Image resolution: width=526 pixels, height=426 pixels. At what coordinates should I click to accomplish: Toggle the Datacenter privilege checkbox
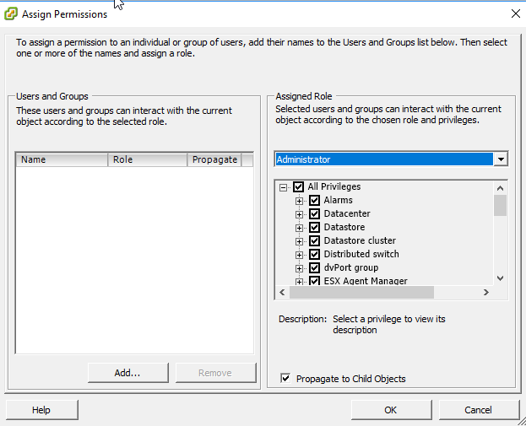tap(314, 213)
